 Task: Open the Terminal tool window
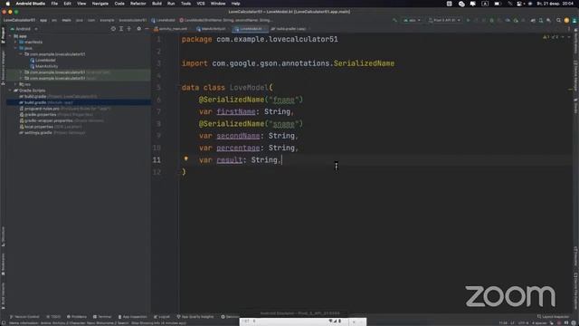pyautogui.click(x=102, y=317)
